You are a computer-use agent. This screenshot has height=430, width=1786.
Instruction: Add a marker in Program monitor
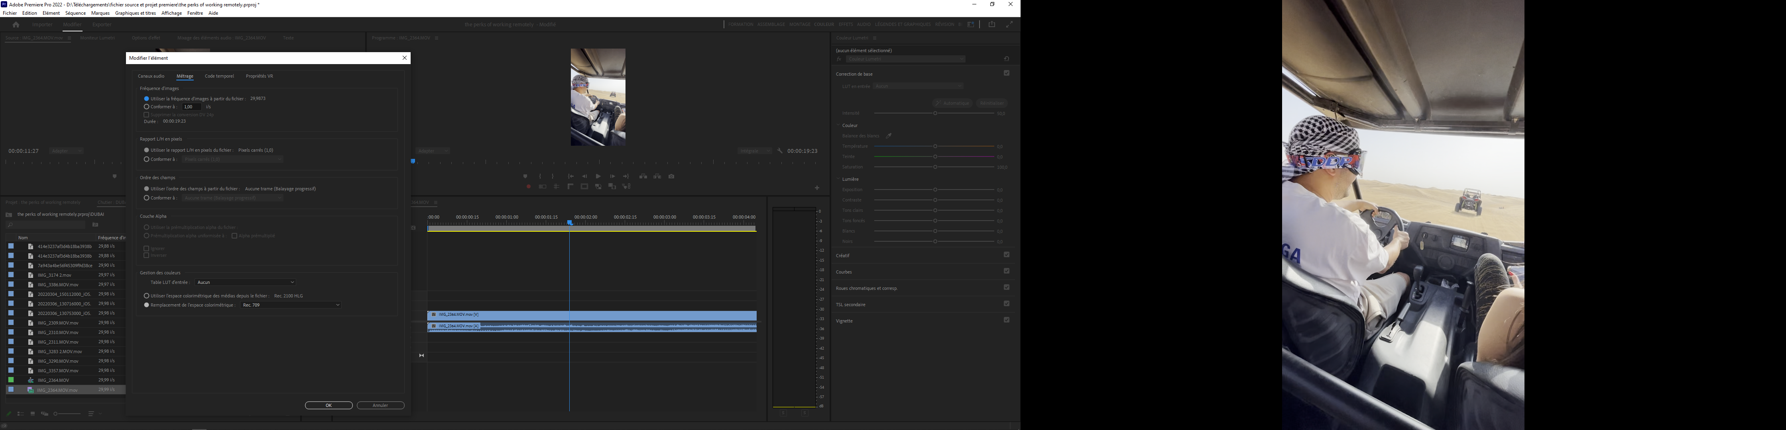[525, 176]
